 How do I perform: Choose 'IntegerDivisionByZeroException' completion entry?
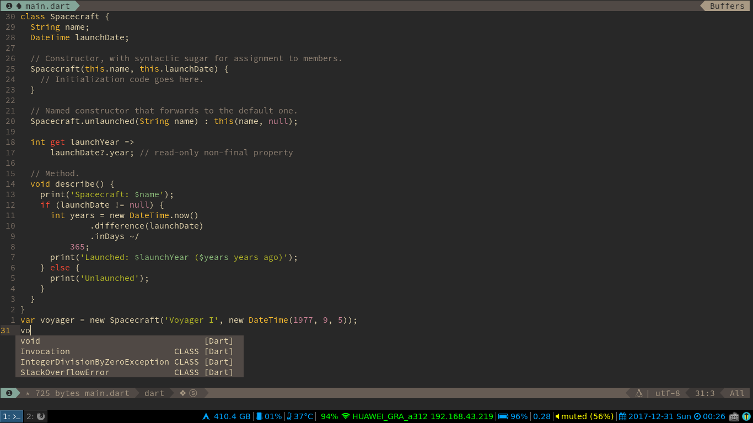coord(130,362)
